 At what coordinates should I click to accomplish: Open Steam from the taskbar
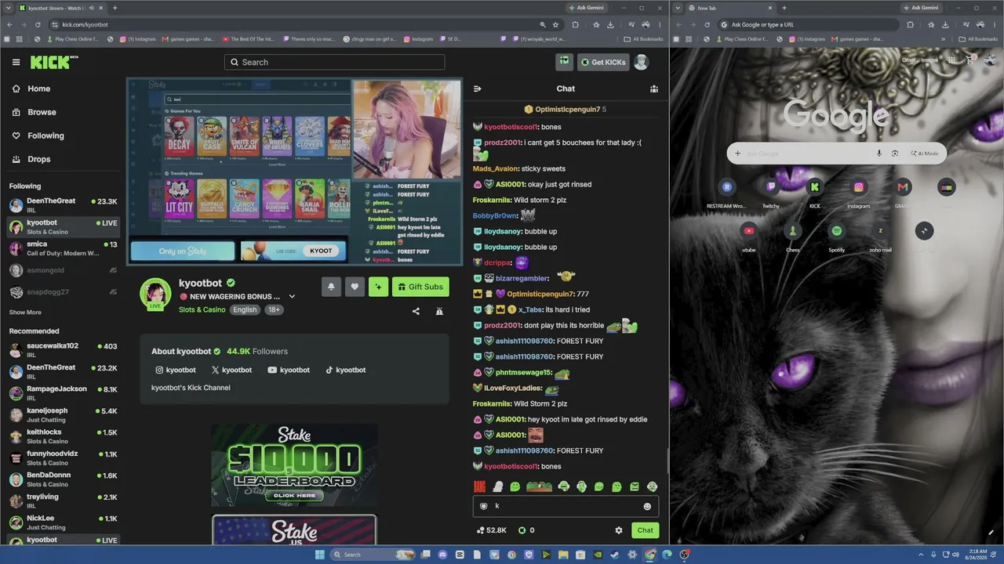(x=615, y=555)
